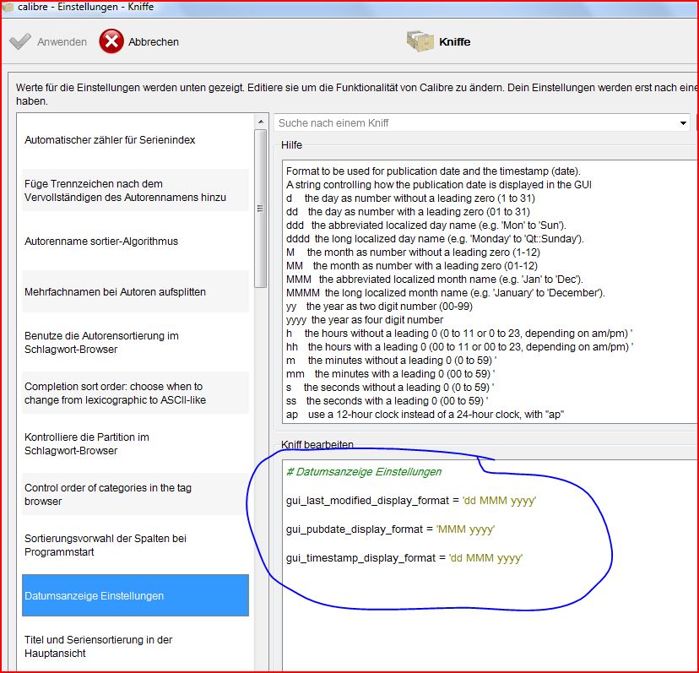Click the Abbrechen red X icon

click(x=111, y=41)
